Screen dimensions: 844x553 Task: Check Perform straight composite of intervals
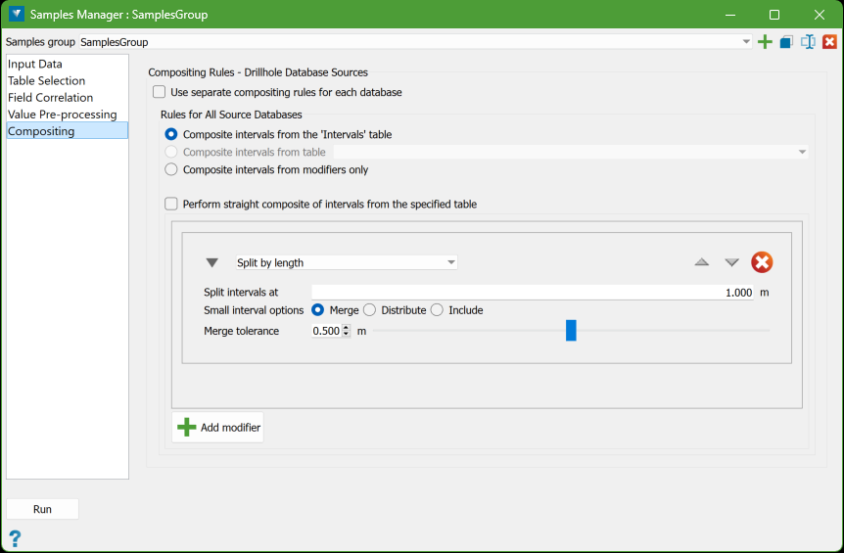(171, 204)
